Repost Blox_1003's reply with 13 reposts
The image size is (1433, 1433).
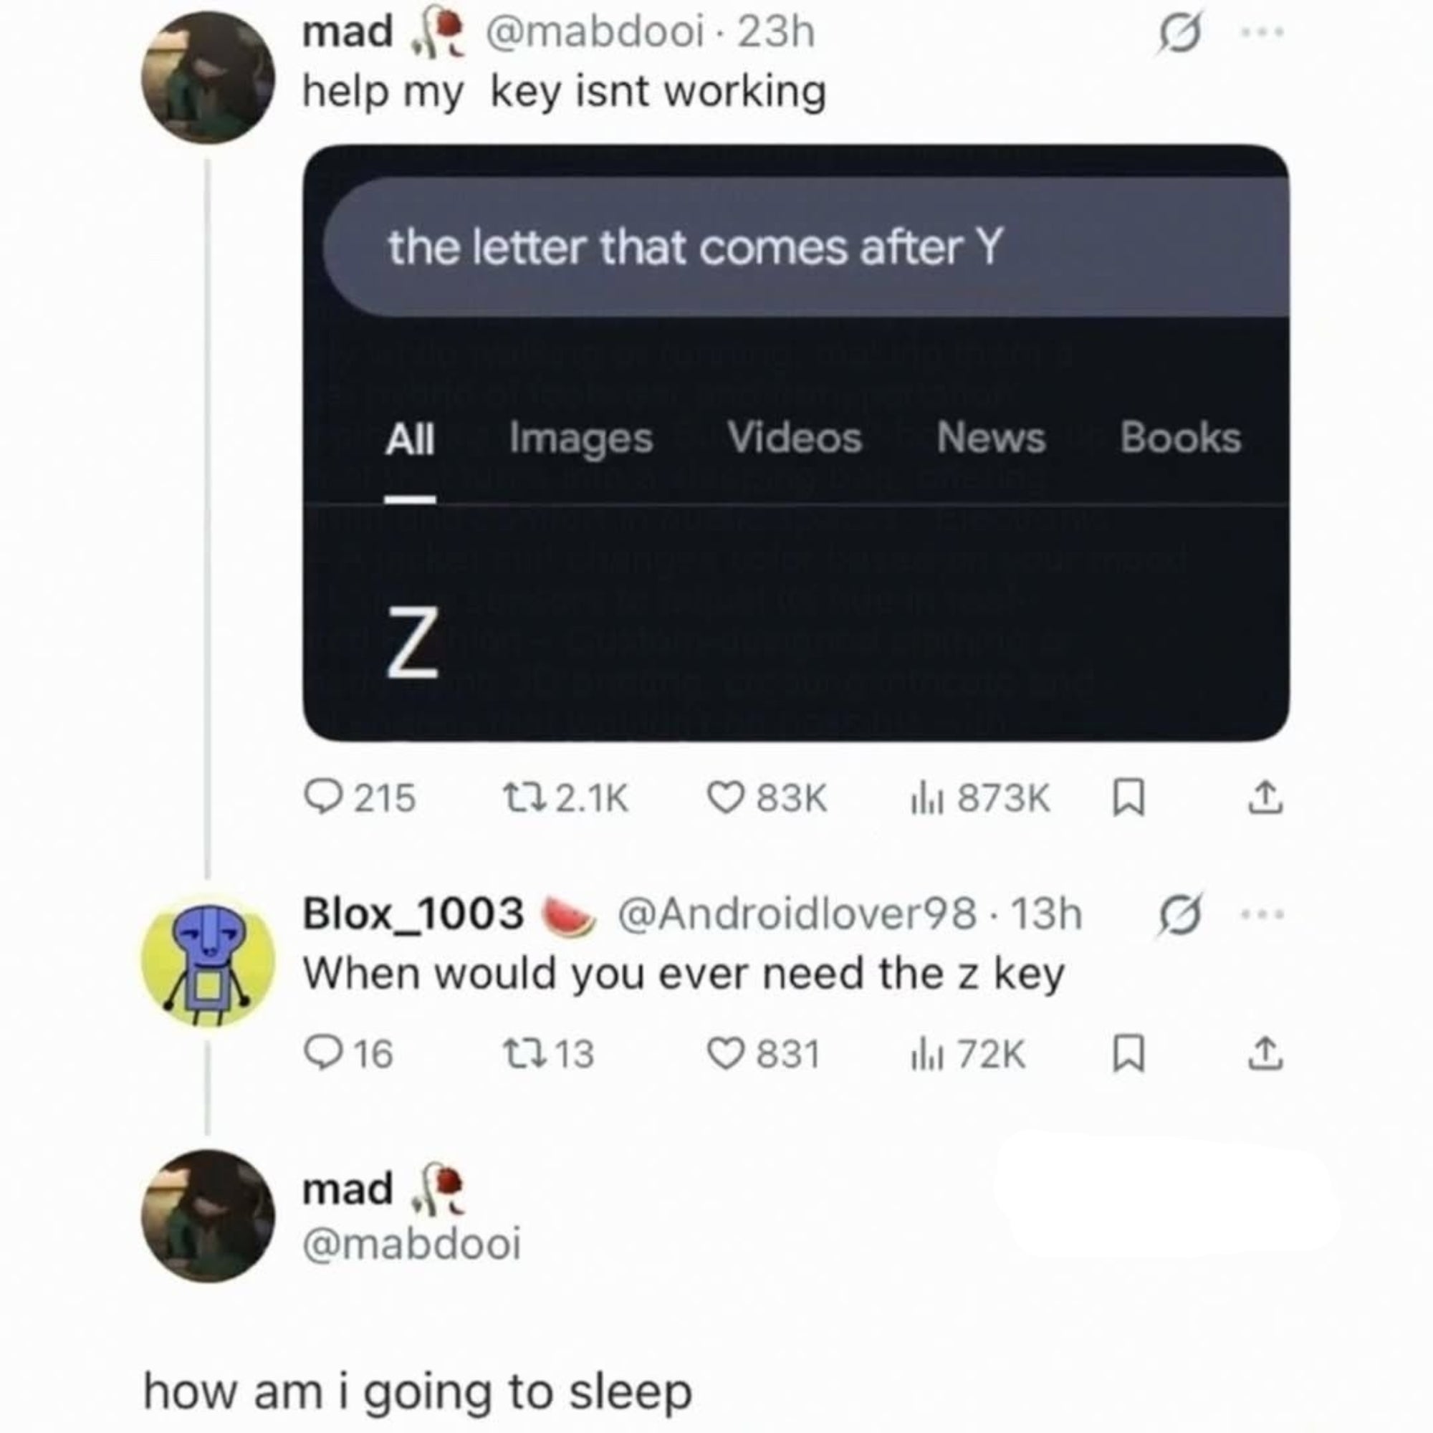pyautogui.click(x=548, y=1054)
